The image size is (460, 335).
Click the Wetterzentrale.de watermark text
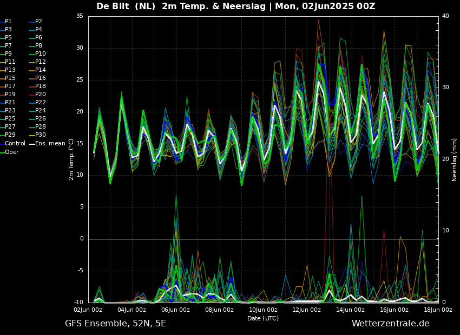pos(391,323)
